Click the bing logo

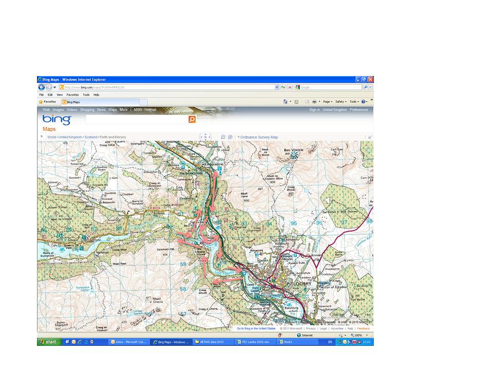(57, 120)
